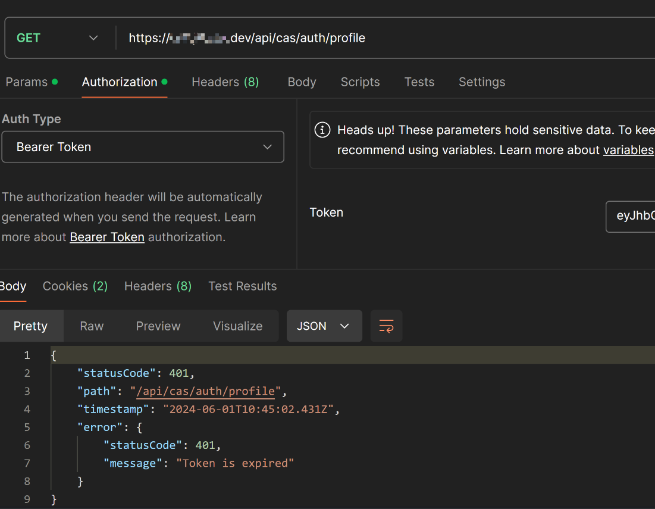Viewport: 655px width, 509px height.
Task: Open the Test Results tab
Action: point(242,286)
